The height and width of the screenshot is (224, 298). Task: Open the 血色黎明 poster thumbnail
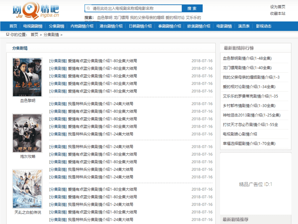(27, 77)
